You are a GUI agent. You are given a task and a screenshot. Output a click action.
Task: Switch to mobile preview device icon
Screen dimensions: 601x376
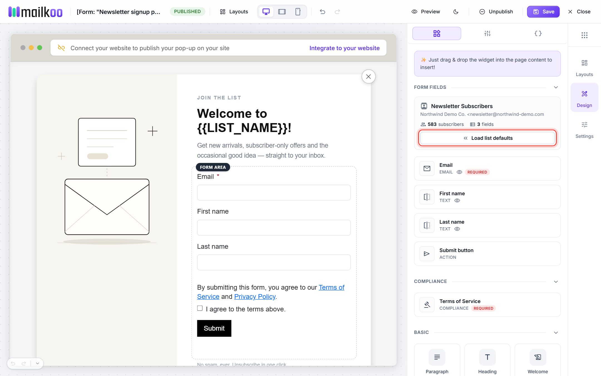coord(298,12)
